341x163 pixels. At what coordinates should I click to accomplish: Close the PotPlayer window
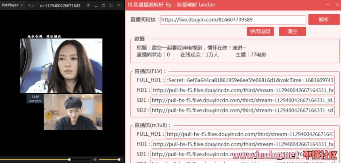[119, 6]
